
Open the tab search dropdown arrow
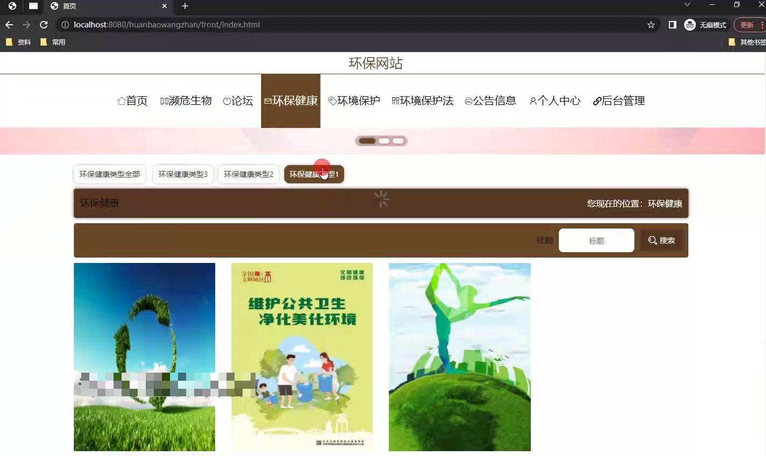(x=687, y=5)
